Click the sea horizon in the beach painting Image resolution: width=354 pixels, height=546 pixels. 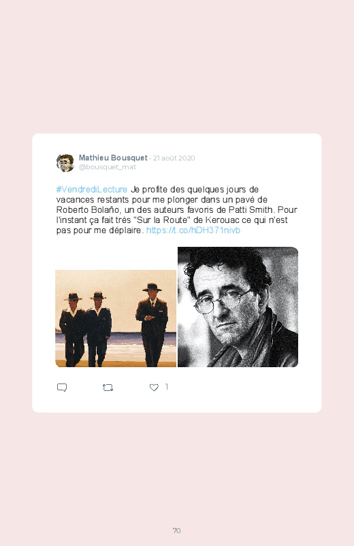(116, 335)
